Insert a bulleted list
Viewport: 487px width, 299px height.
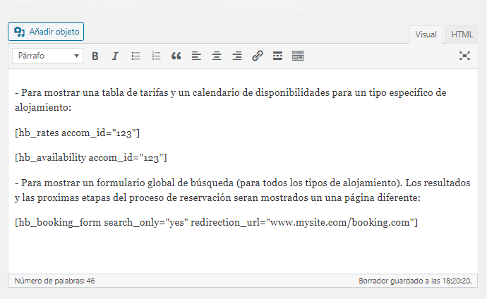coord(136,56)
